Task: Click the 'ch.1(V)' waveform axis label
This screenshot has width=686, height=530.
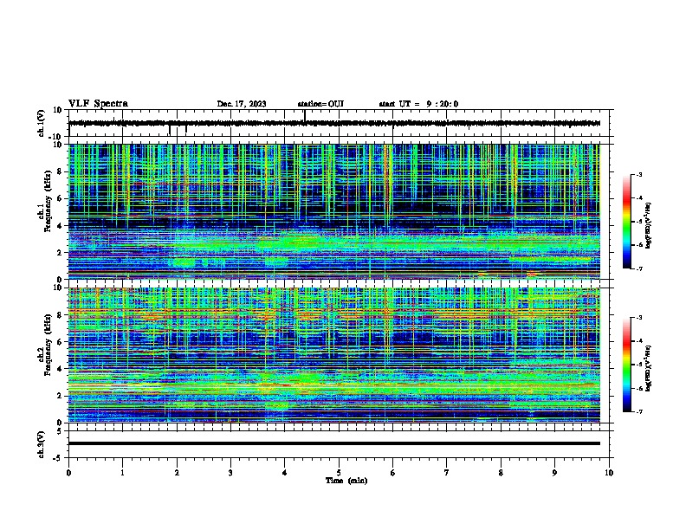Action: 42,123
